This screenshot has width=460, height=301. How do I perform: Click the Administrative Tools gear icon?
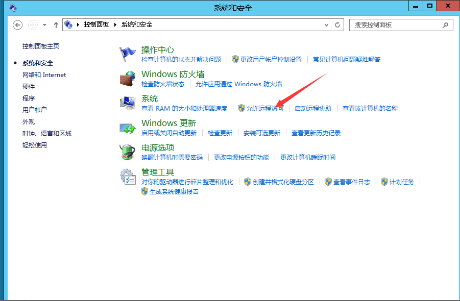coord(127,177)
